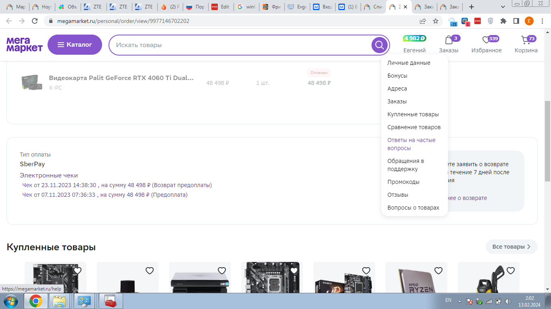Select Заказы in the profile dropdown list
This screenshot has height=309, width=551.
coord(397,101)
